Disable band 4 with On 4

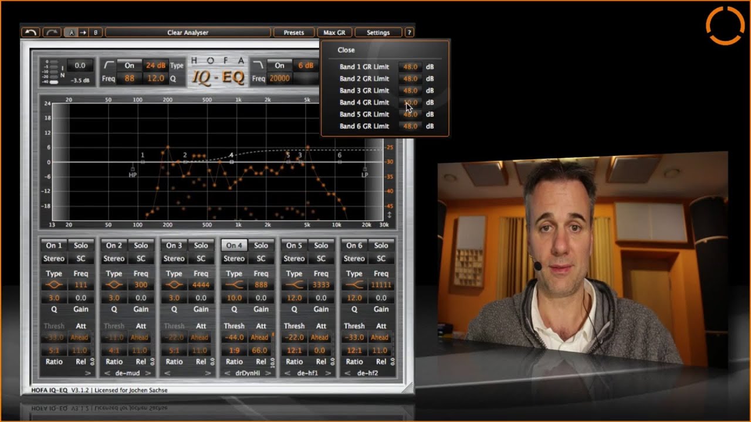234,246
